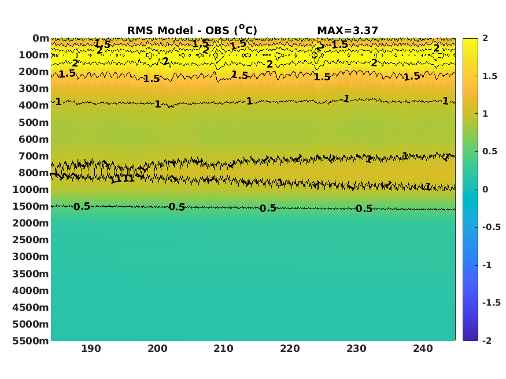
Task: Click the leftmost '0.5' contour label
Action: tap(82, 207)
